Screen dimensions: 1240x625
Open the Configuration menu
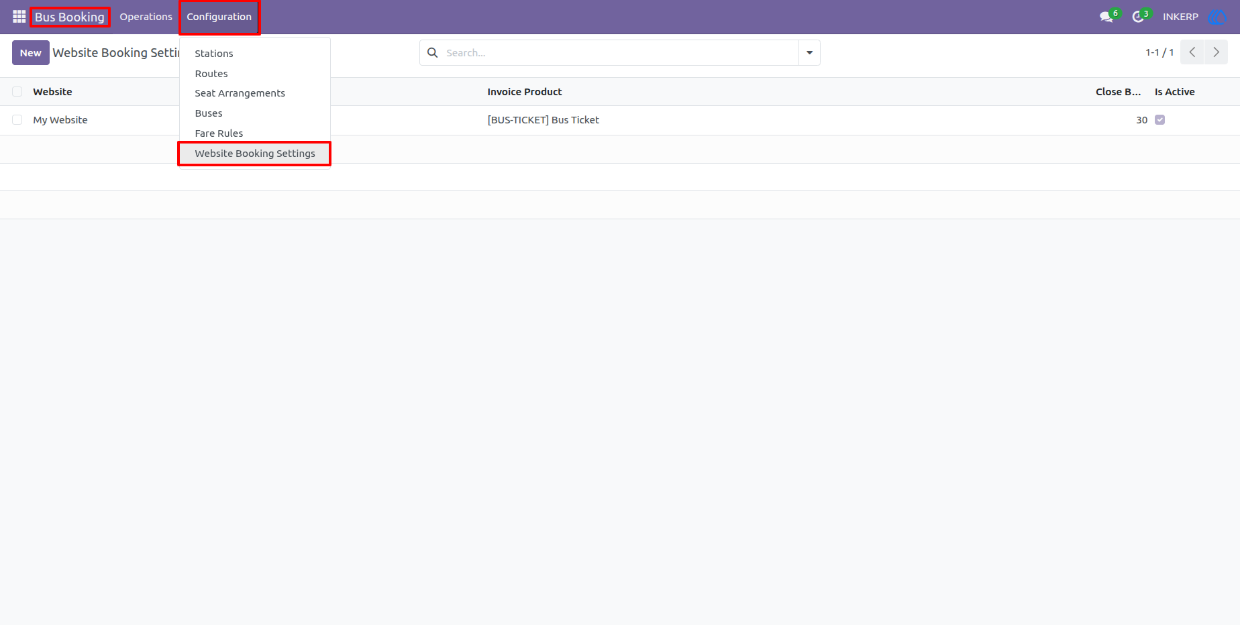click(219, 17)
